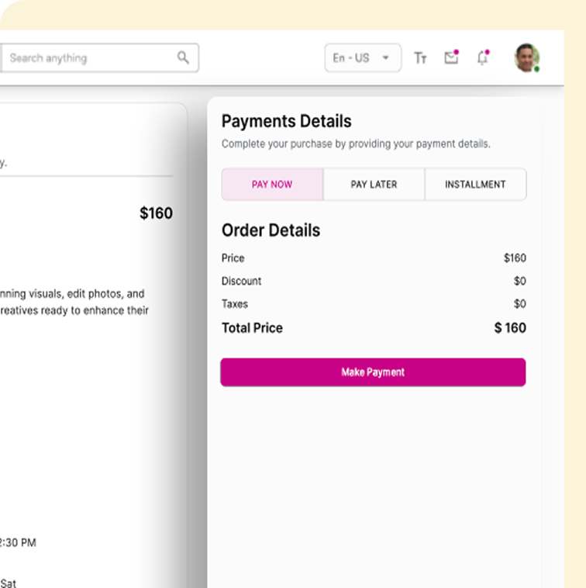
Task: Open the text size settings icon
Action: point(420,58)
